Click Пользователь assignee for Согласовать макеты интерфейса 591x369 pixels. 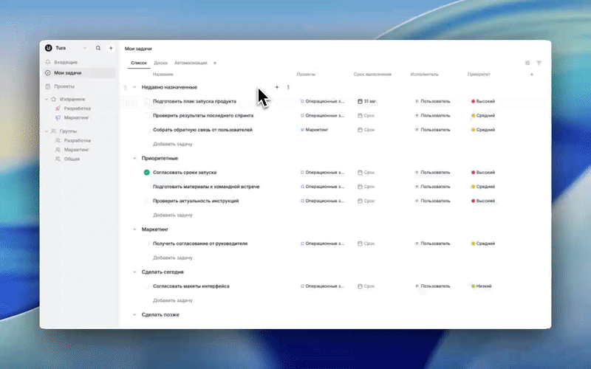(433, 286)
